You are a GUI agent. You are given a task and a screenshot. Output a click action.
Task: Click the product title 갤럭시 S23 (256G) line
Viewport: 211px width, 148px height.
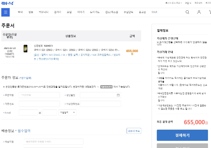[77, 50]
